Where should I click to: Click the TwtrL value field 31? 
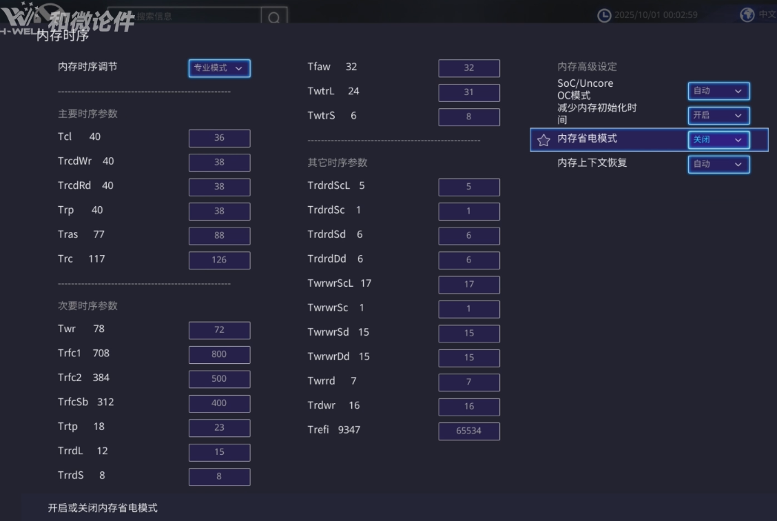point(469,92)
